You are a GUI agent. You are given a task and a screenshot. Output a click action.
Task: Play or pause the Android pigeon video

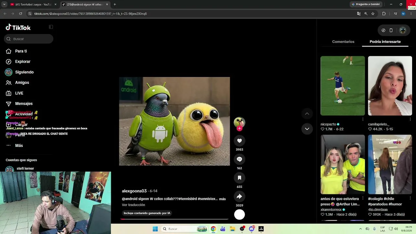pos(175,121)
